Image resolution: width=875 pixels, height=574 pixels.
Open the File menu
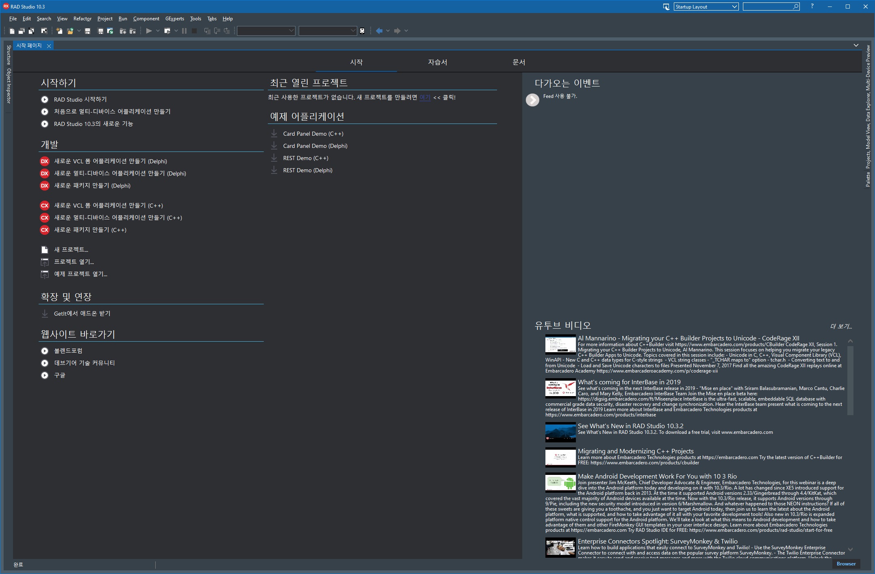[13, 19]
